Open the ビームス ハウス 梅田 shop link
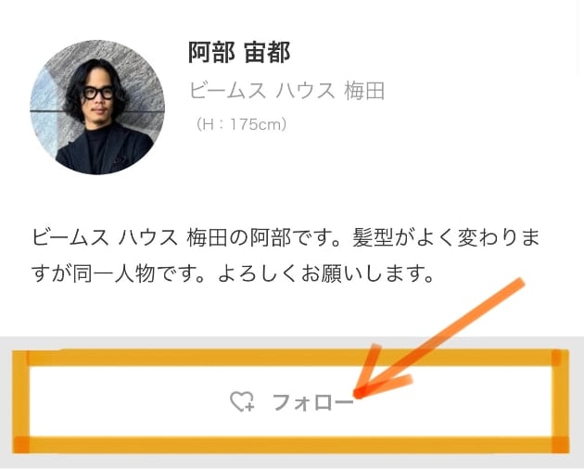The width and height of the screenshot is (584, 469). 287,91
